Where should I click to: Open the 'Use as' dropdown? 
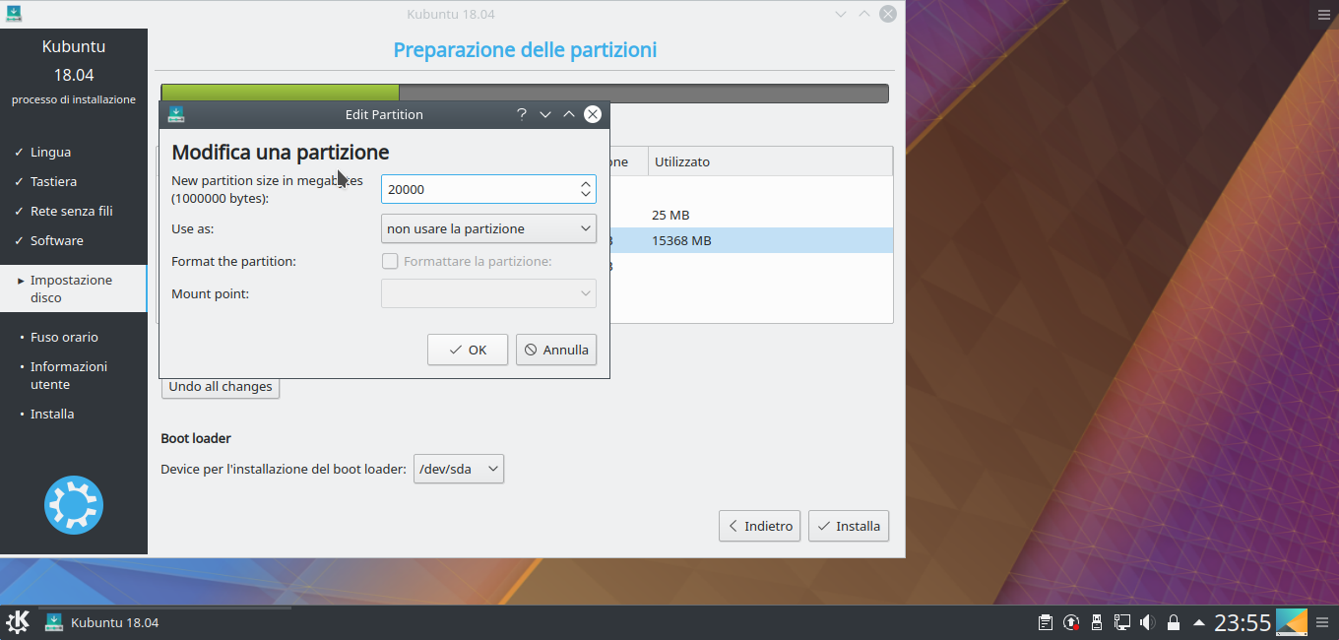tap(488, 228)
